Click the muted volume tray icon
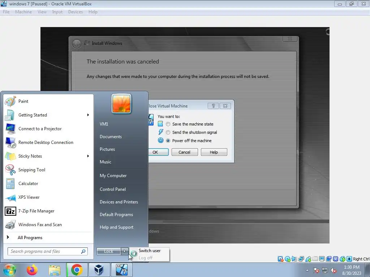 pyautogui.click(x=334, y=271)
